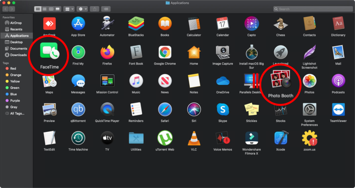Select the Dictionary app icon
355x188 pixels.
tap(338, 24)
